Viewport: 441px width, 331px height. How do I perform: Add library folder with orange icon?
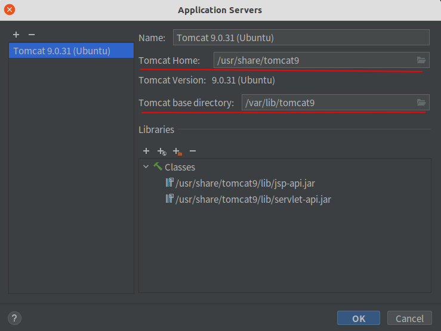point(177,151)
